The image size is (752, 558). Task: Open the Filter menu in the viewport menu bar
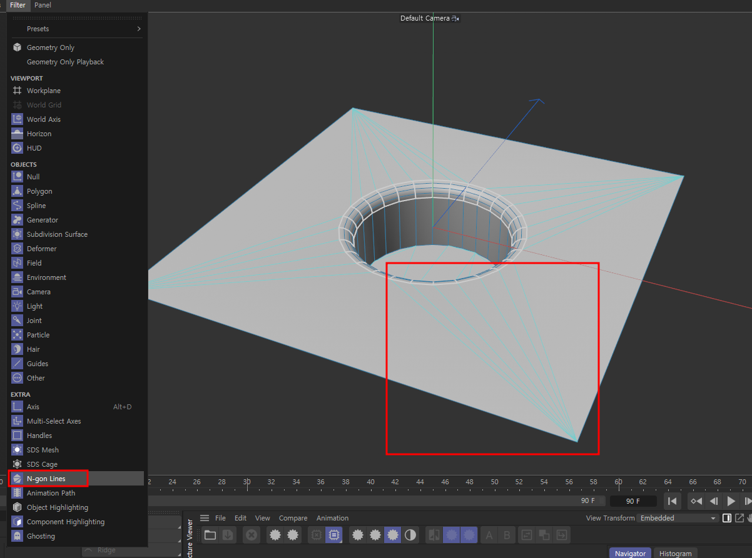(x=18, y=5)
